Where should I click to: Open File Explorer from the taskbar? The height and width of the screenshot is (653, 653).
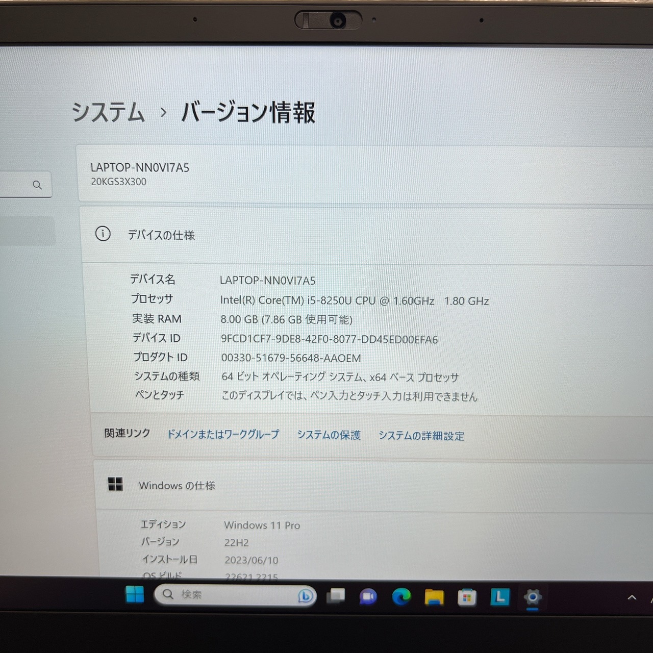[x=434, y=597]
